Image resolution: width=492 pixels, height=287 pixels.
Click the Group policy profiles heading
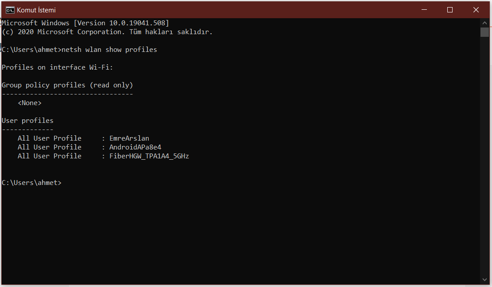(x=67, y=85)
